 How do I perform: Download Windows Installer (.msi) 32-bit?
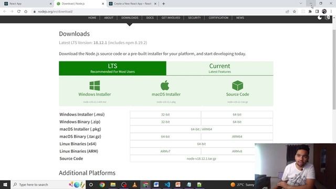[165, 114]
